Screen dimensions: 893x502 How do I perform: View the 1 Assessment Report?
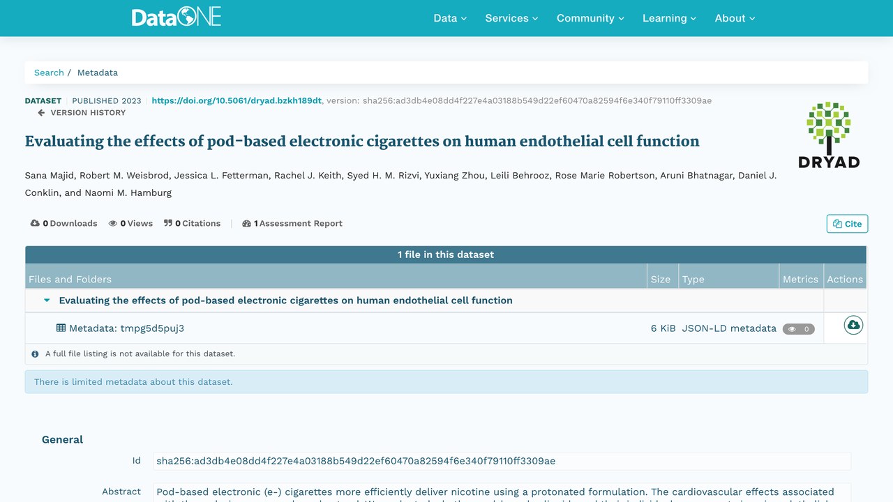click(x=292, y=223)
